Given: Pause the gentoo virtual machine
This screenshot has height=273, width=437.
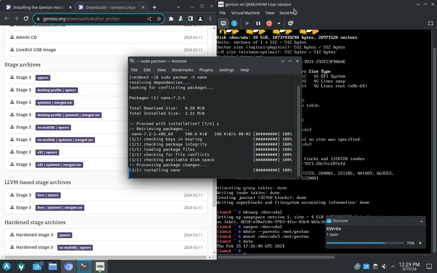Looking at the screenshot, I should tap(258, 23).
